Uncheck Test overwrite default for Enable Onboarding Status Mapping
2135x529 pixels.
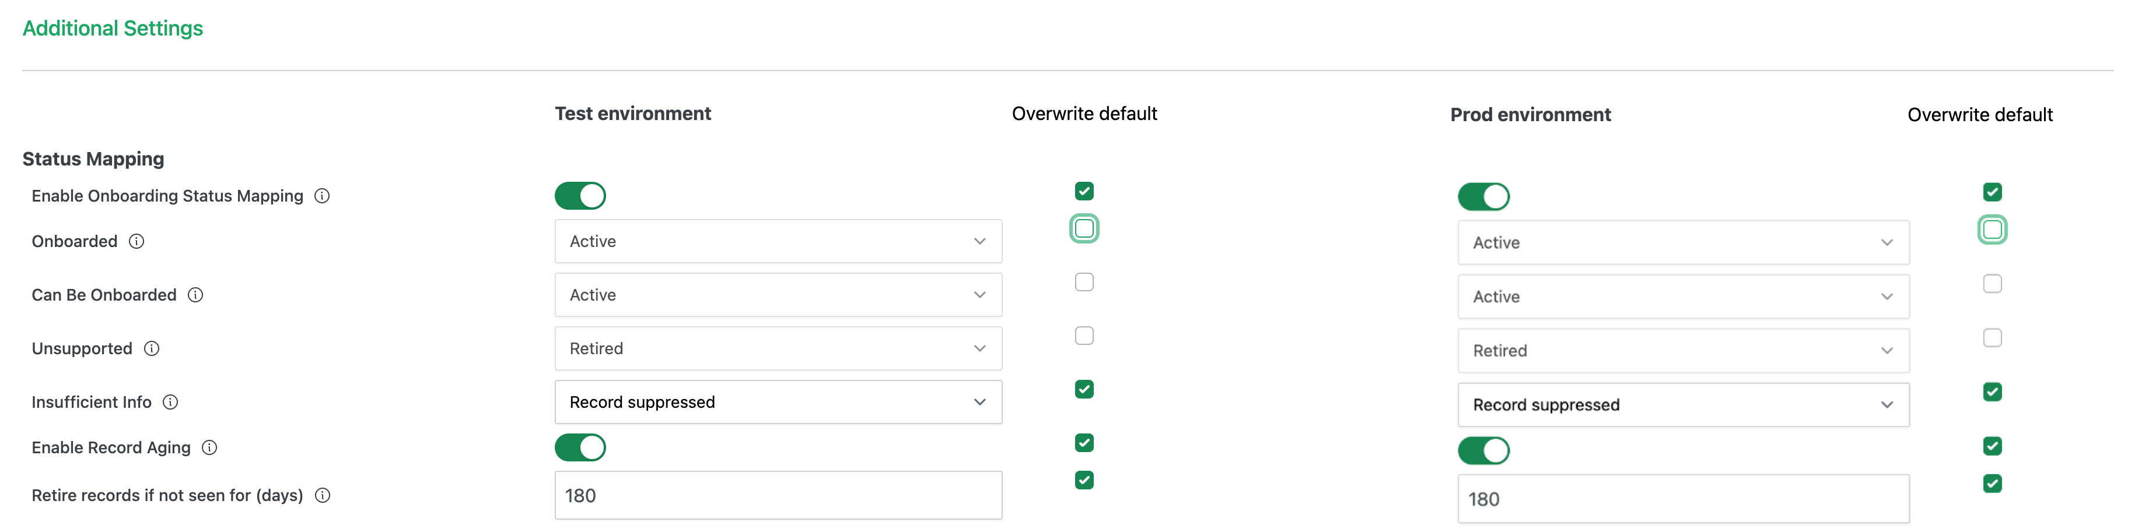click(x=1084, y=191)
